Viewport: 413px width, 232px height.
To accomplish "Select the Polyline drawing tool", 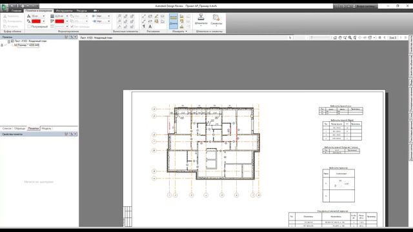I will pos(143,21).
